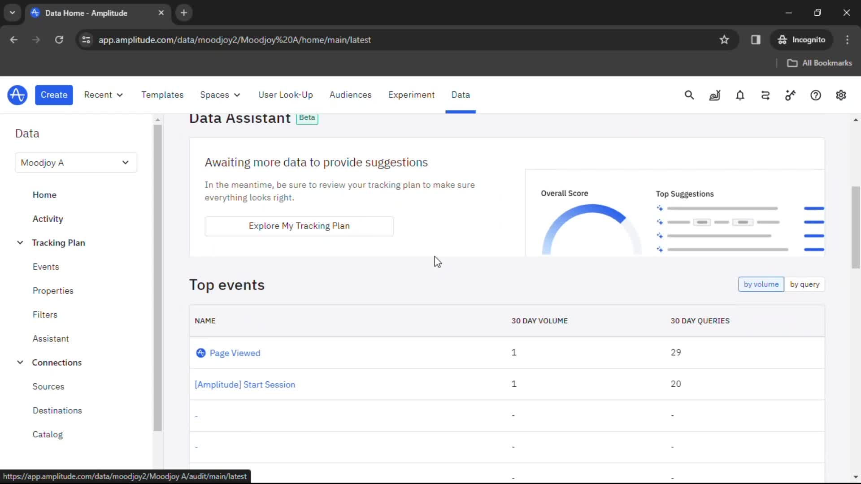861x484 pixels.
Task: Expand the Recent dropdown menu
Action: tap(104, 95)
